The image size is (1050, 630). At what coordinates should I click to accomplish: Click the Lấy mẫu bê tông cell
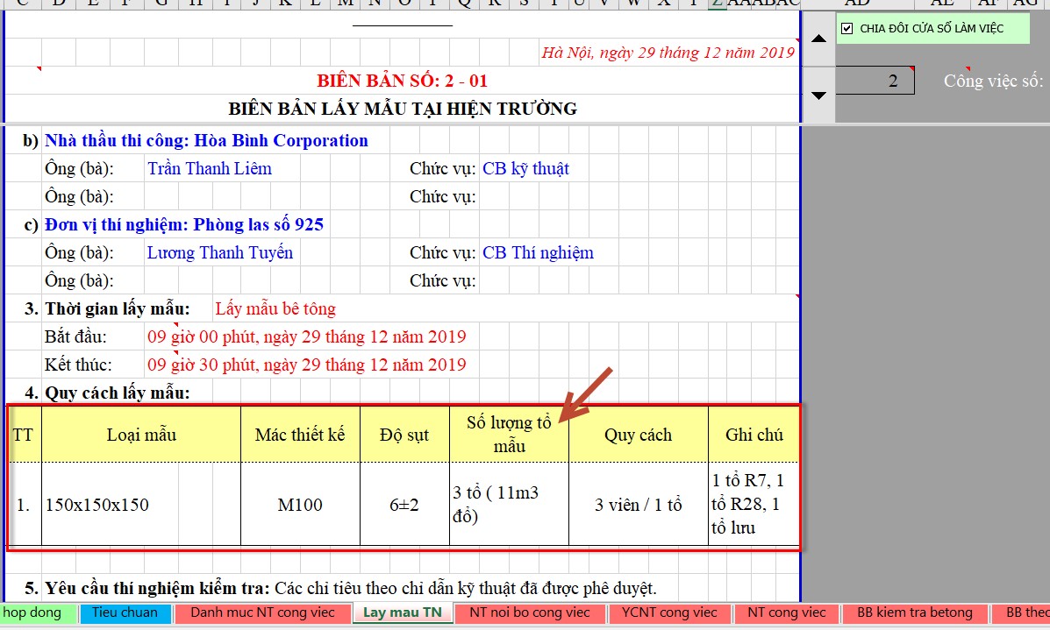(x=275, y=308)
